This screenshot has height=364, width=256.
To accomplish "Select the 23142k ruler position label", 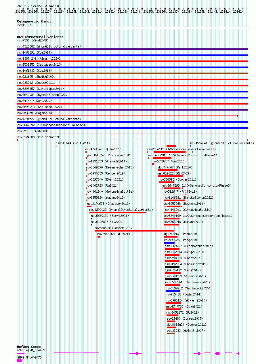I will pyautogui.click(x=238, y=12).
